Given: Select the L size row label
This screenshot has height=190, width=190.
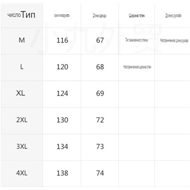Looking at the screenshot, I should [x=22, y=67].
